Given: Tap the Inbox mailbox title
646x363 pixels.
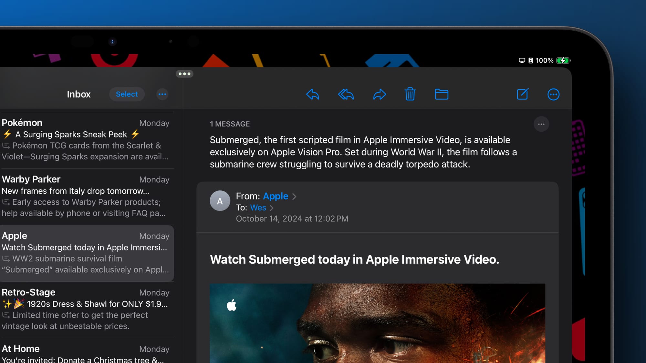Looking at the screenshot, I should pyautogui.click(x=78, y=94).
